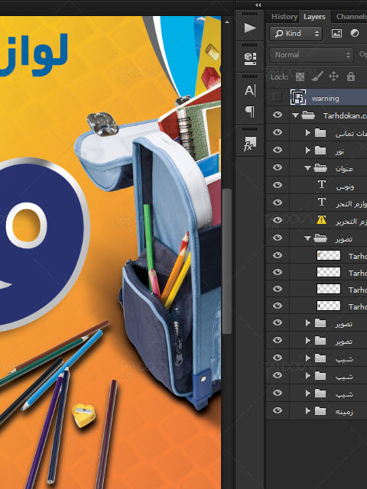Toggle visibility of the زمینه group
The width and height of the screenshot is (367, 489).
coord(277,411)
